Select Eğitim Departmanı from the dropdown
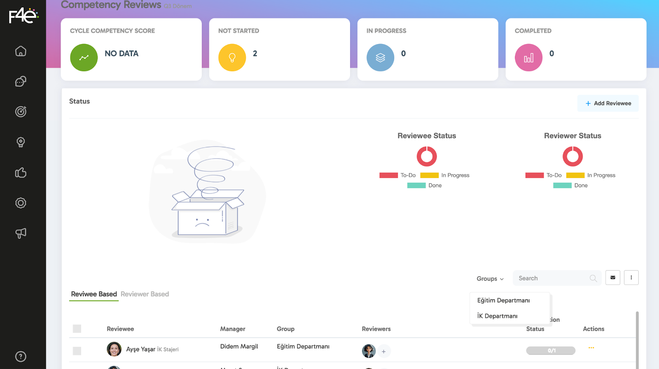Screen dimensions: 659x369 tap(503, 300)
